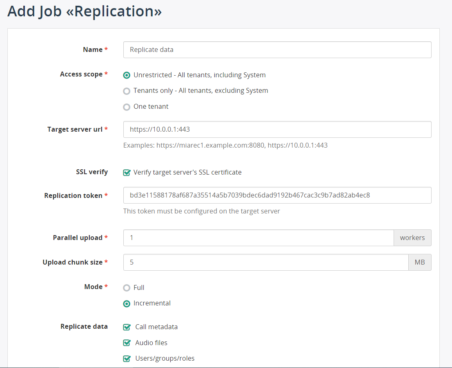Click the Target server url field

pyautogui.click(x=277, y=129)
